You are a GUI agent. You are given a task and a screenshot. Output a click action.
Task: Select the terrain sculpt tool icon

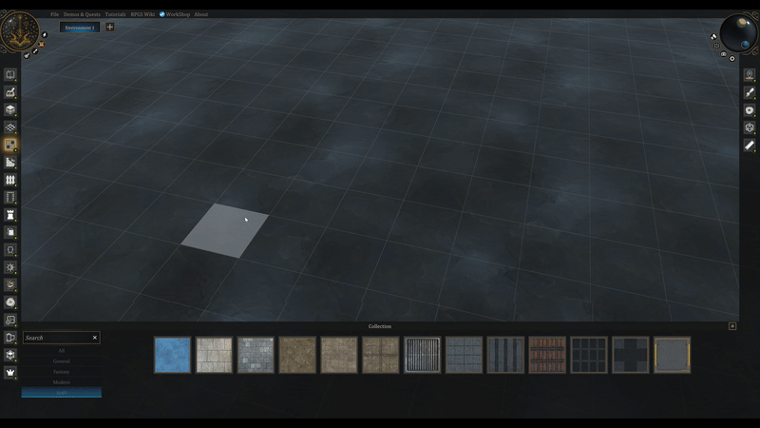click(x=10, y=92)
